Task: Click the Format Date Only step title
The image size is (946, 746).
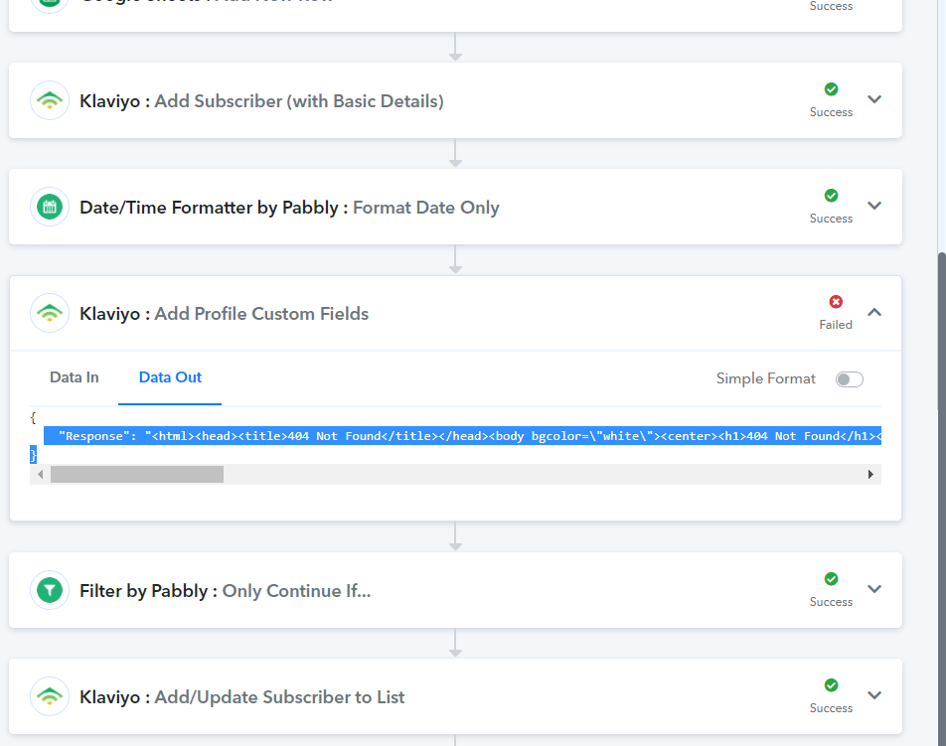Action: coord(426,208)
